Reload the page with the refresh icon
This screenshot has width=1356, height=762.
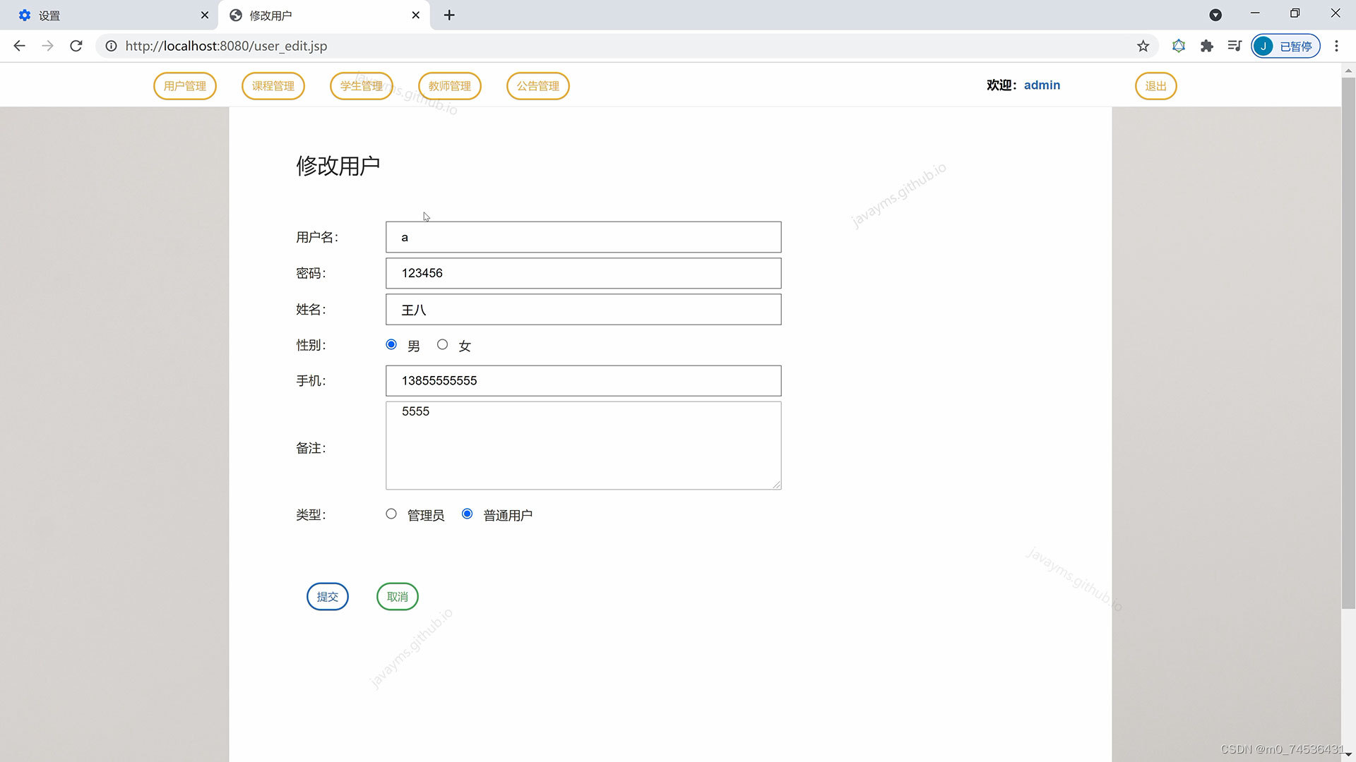tap(76, 46)
